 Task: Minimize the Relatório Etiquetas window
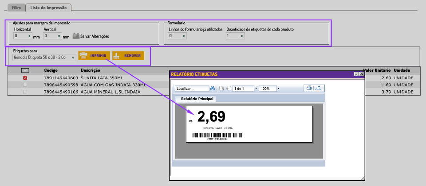click(x=356, y=74)
